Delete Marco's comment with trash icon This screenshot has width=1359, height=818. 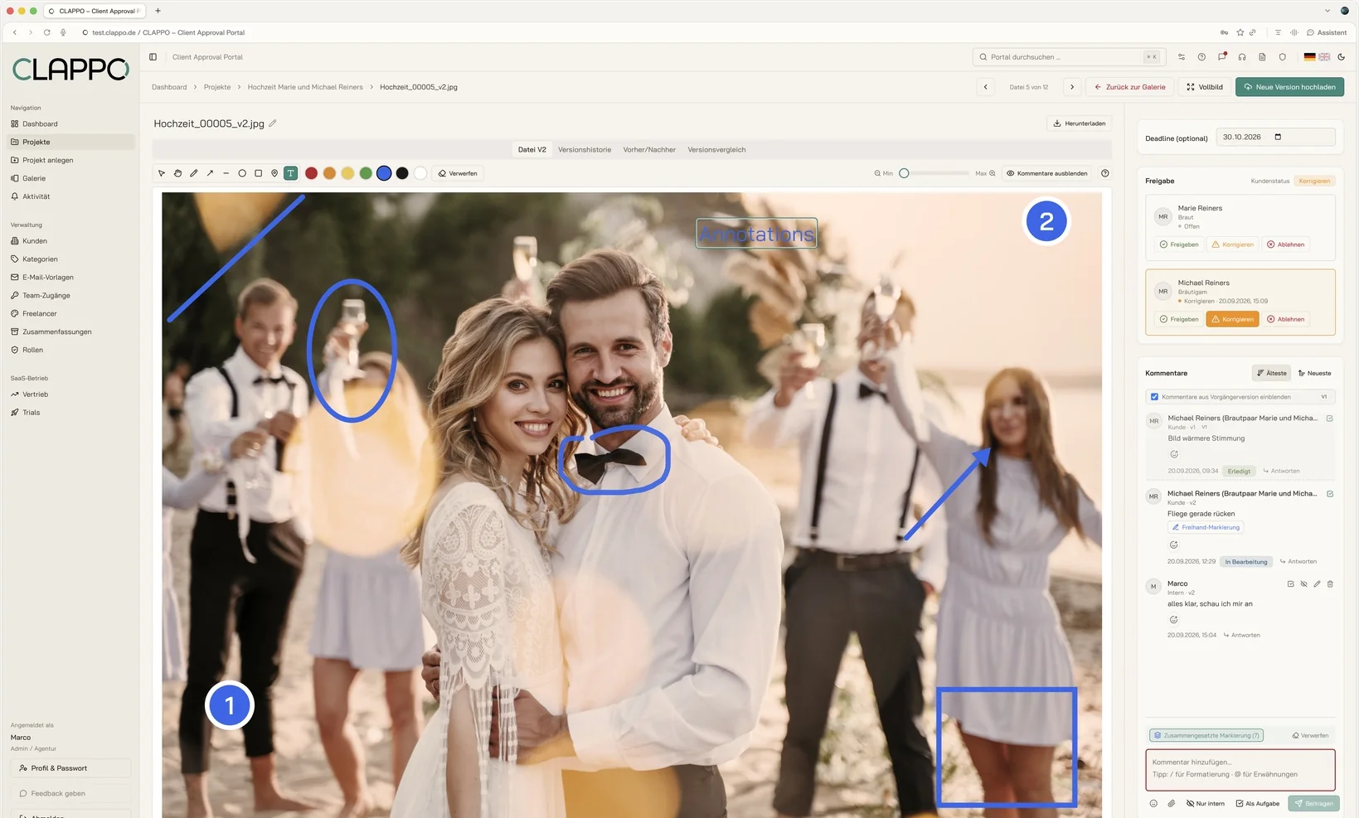coord(1330,584)
